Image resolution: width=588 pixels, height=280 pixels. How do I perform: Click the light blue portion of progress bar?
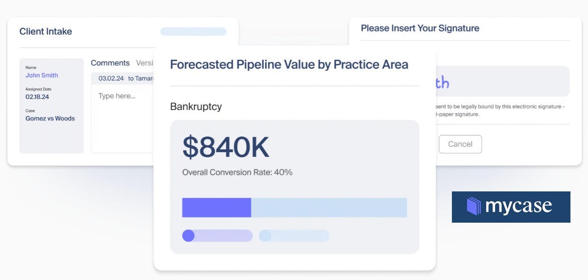click(x=329, y=208)
